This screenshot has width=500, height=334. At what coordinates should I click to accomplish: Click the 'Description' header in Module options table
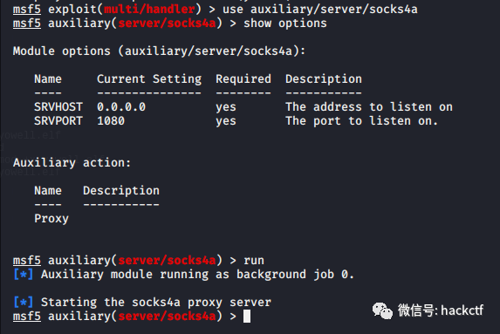[324, 78]
